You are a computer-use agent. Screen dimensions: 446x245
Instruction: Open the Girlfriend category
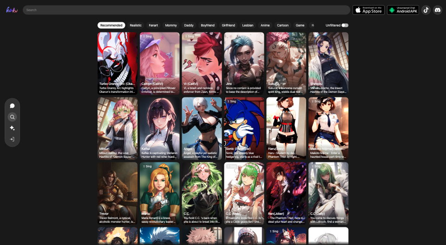click(229, 26)
